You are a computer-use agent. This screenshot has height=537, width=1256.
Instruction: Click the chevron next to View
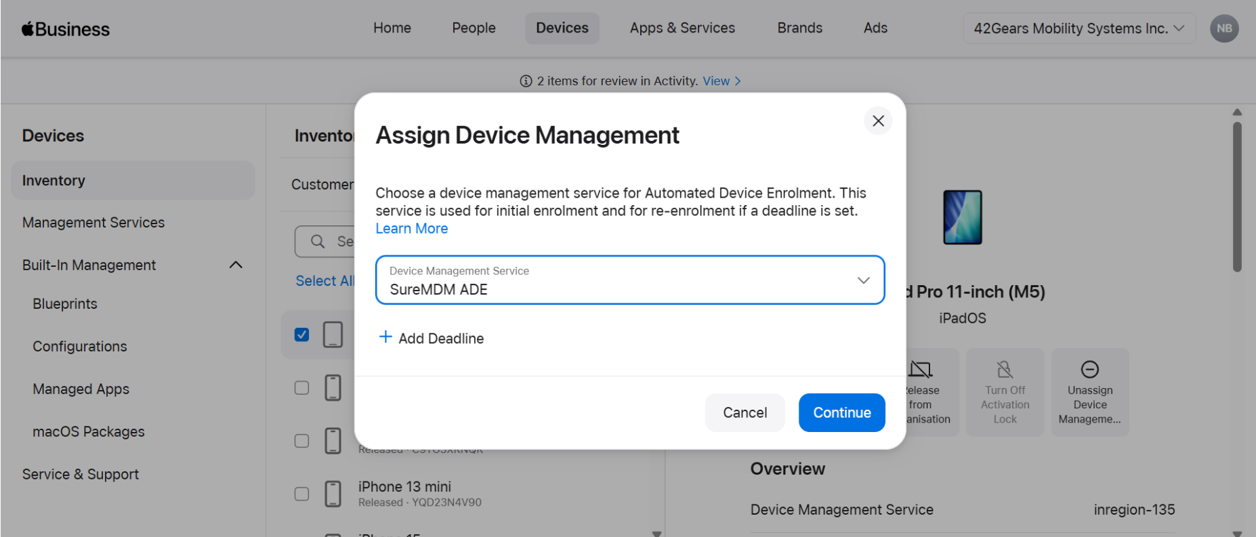738,81
